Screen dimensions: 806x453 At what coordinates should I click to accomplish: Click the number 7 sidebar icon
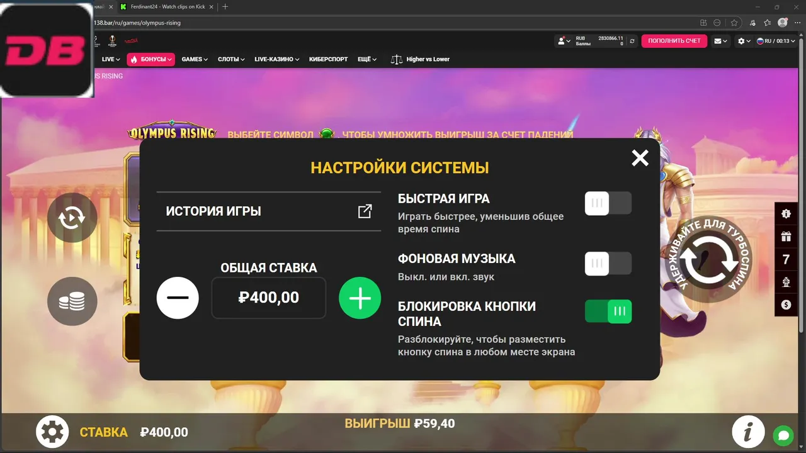pos(786,259)
